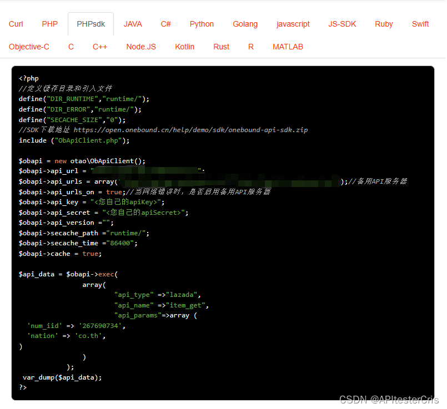Viewport: 447px width, 409px height.
Task: Click the '<?php' opening tag line
Action: (29, 78)
